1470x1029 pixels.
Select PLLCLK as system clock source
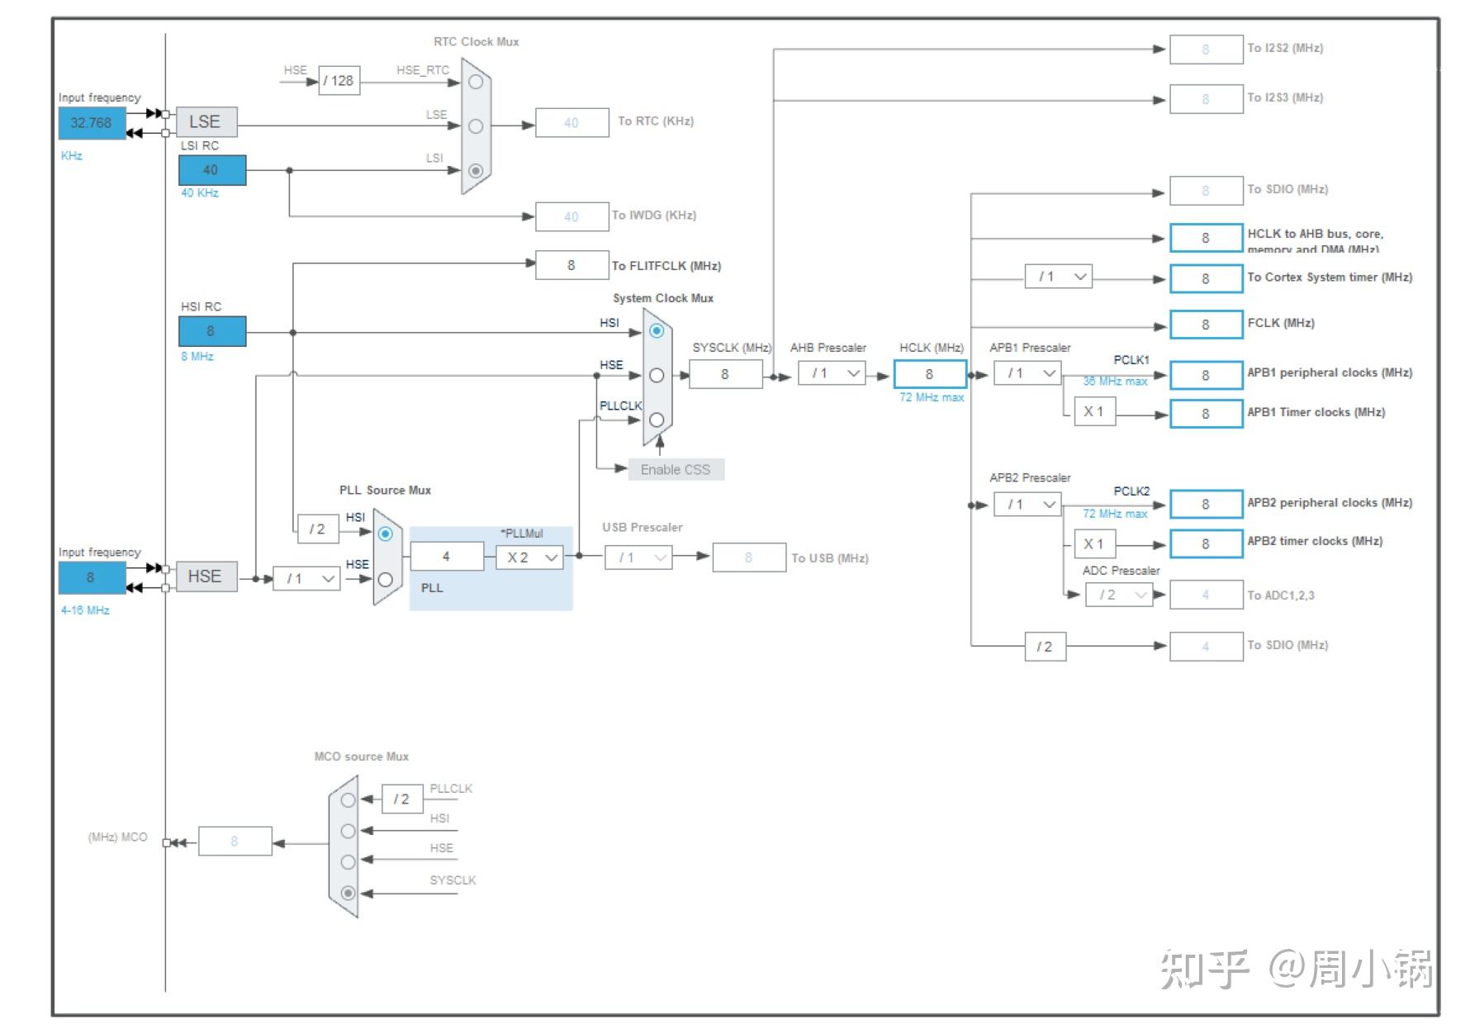[x=657, y=420]
